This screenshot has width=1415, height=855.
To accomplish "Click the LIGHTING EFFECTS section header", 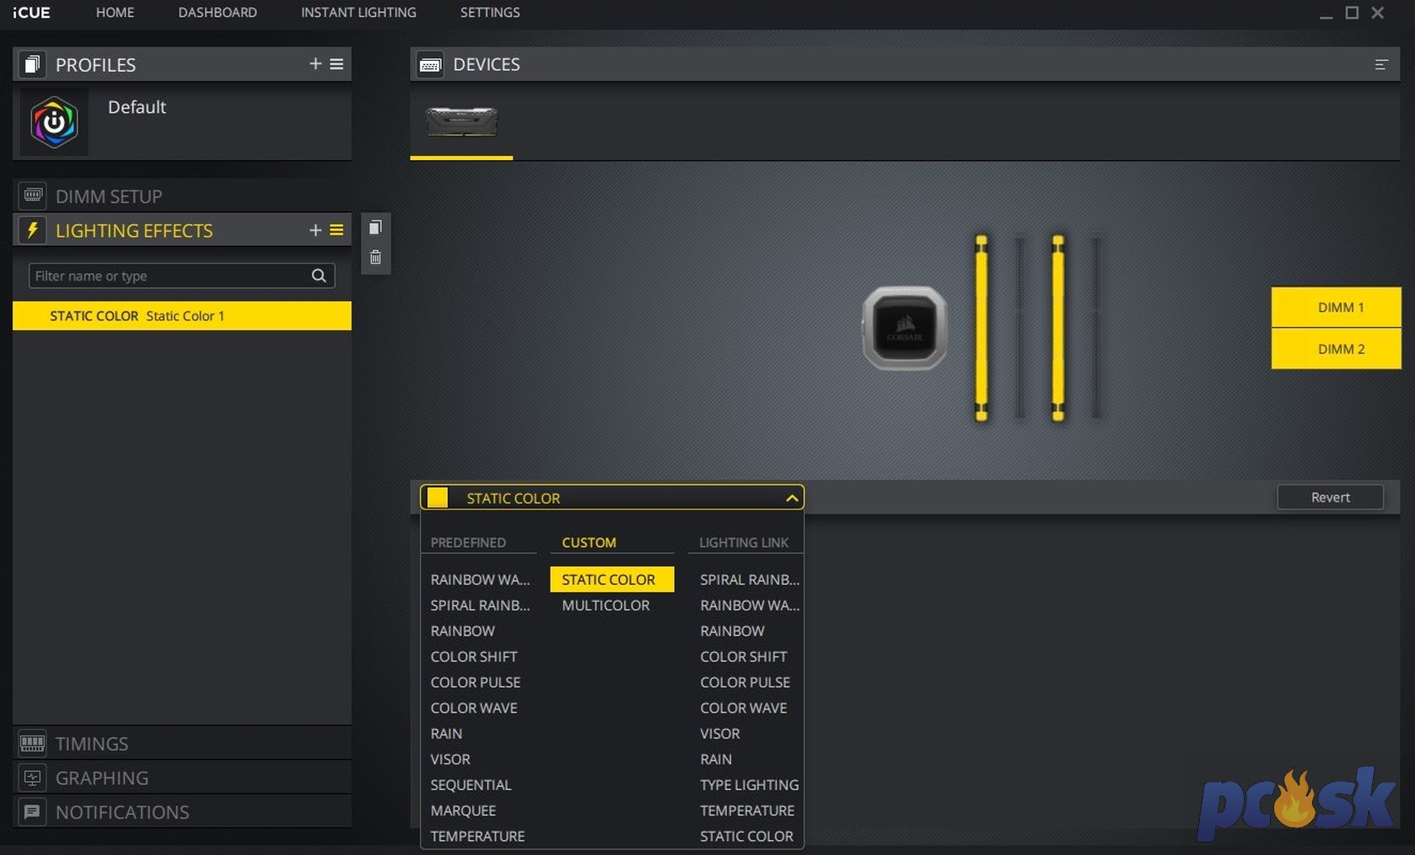I will tap(181, 230).
